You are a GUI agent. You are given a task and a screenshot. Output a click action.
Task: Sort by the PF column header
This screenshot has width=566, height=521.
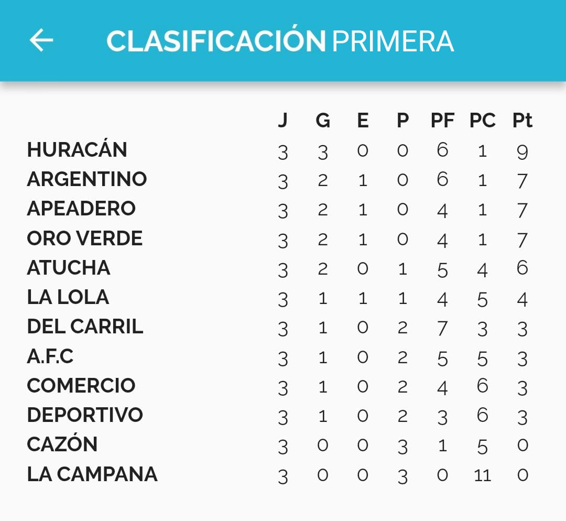443,120
